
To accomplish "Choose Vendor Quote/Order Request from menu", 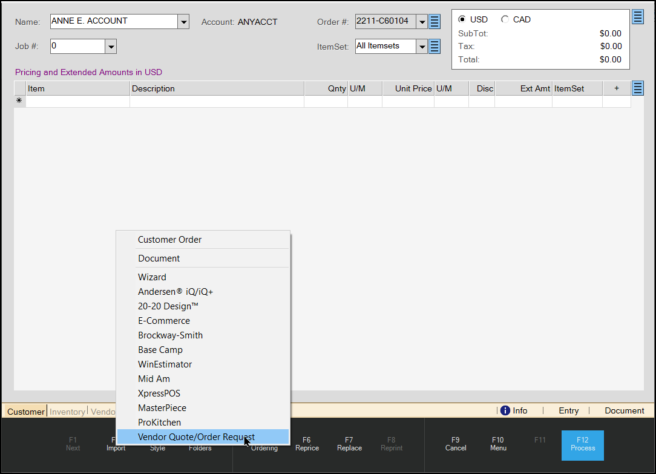I will 196,437.
